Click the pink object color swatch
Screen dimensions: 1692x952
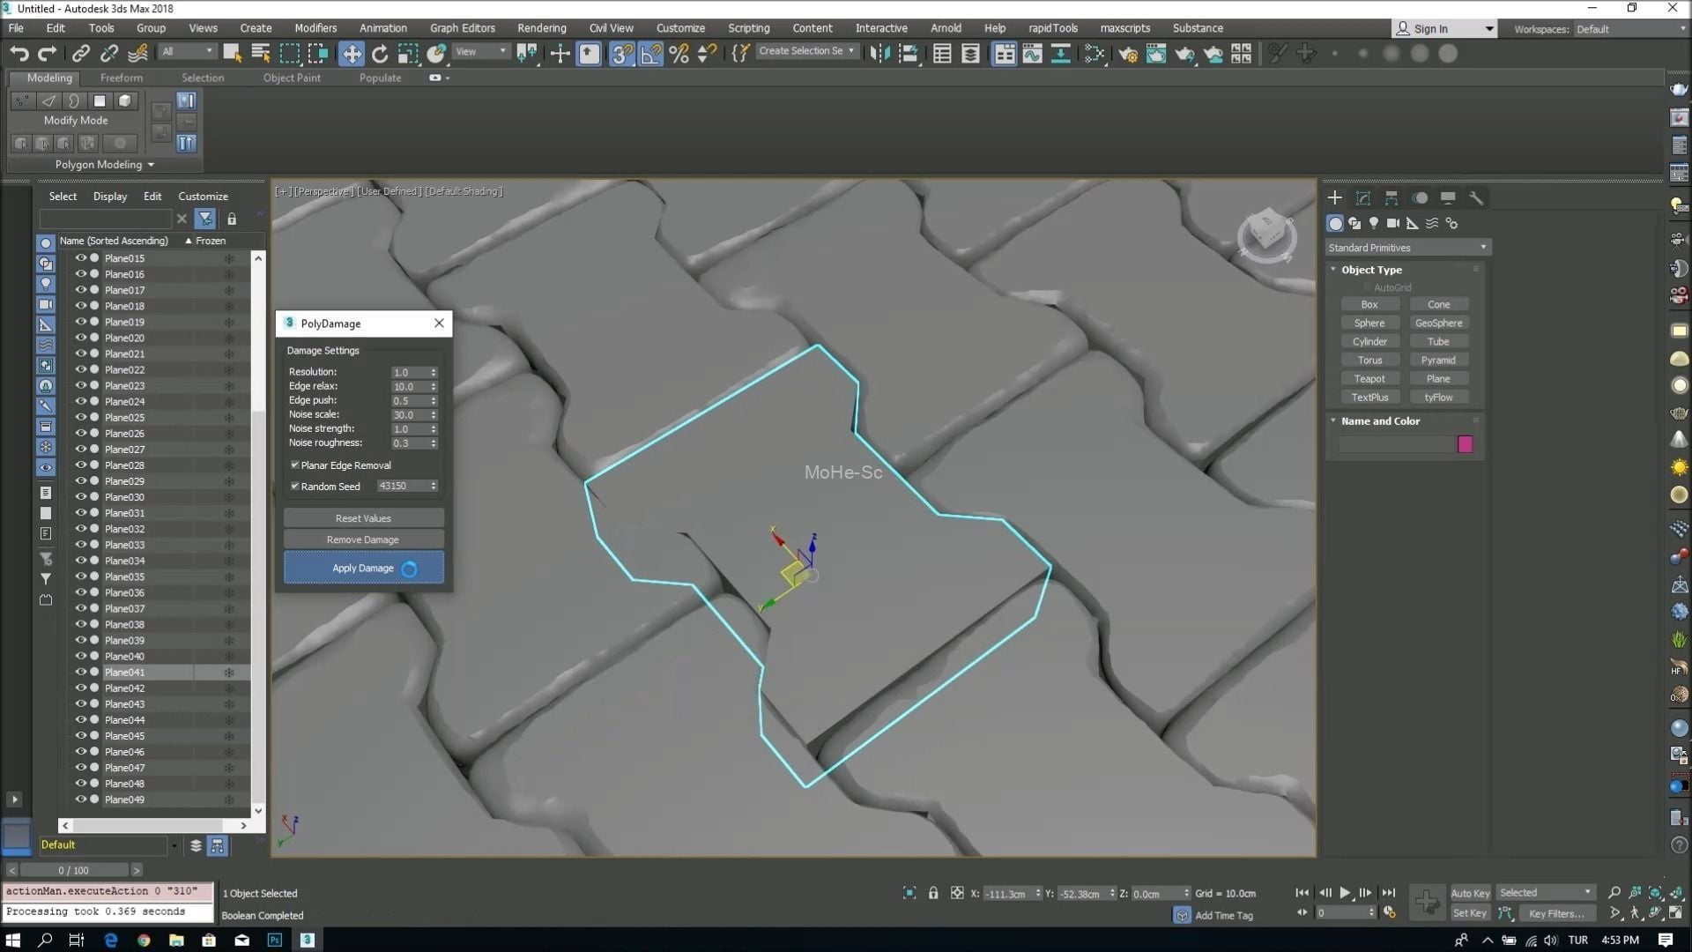1465,444
